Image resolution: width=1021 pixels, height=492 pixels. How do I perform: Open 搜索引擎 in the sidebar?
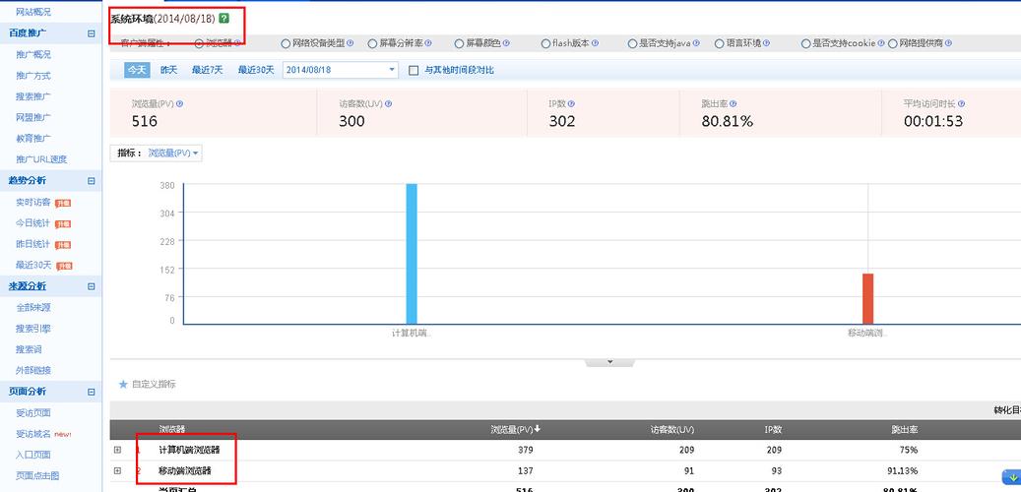tap(33, 329)
